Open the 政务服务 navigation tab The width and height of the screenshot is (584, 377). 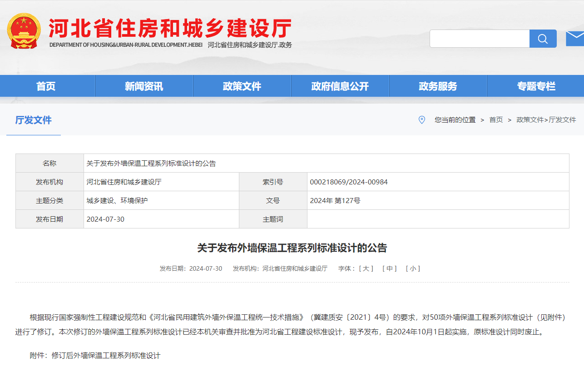pyautogui.click(x=438, y=86)
